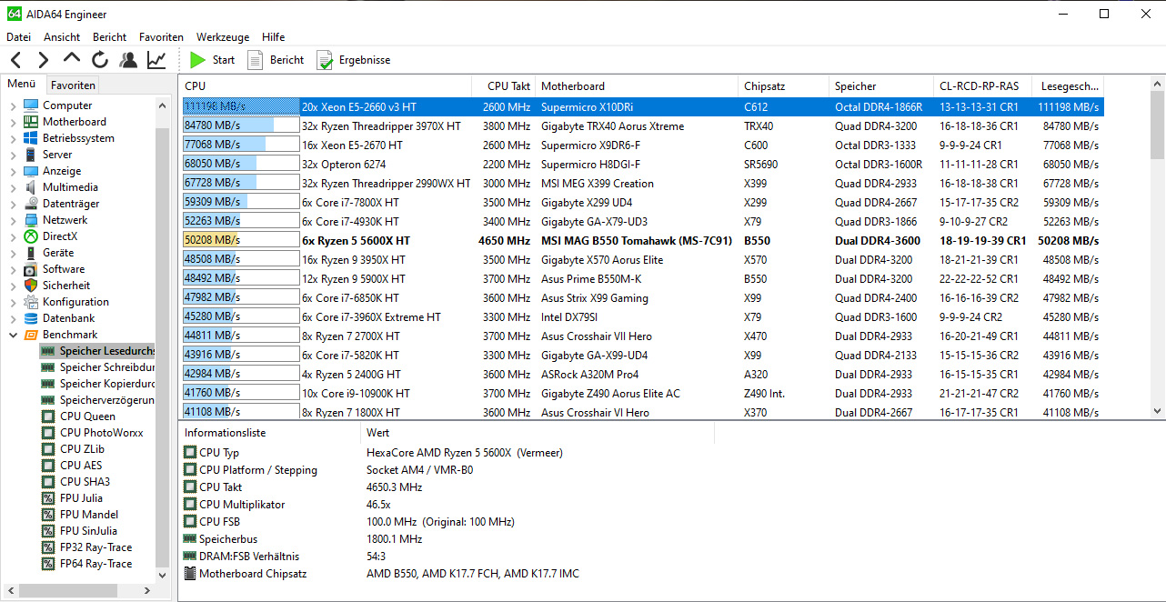1166x602 pixels.
Task: Click the Datenbank database icon
Action: pos(31,318)
